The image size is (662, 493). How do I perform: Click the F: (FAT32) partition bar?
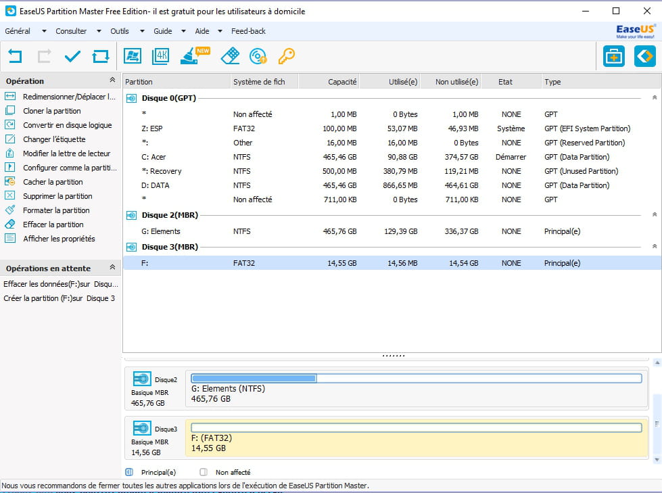click(x=417, y=427)
